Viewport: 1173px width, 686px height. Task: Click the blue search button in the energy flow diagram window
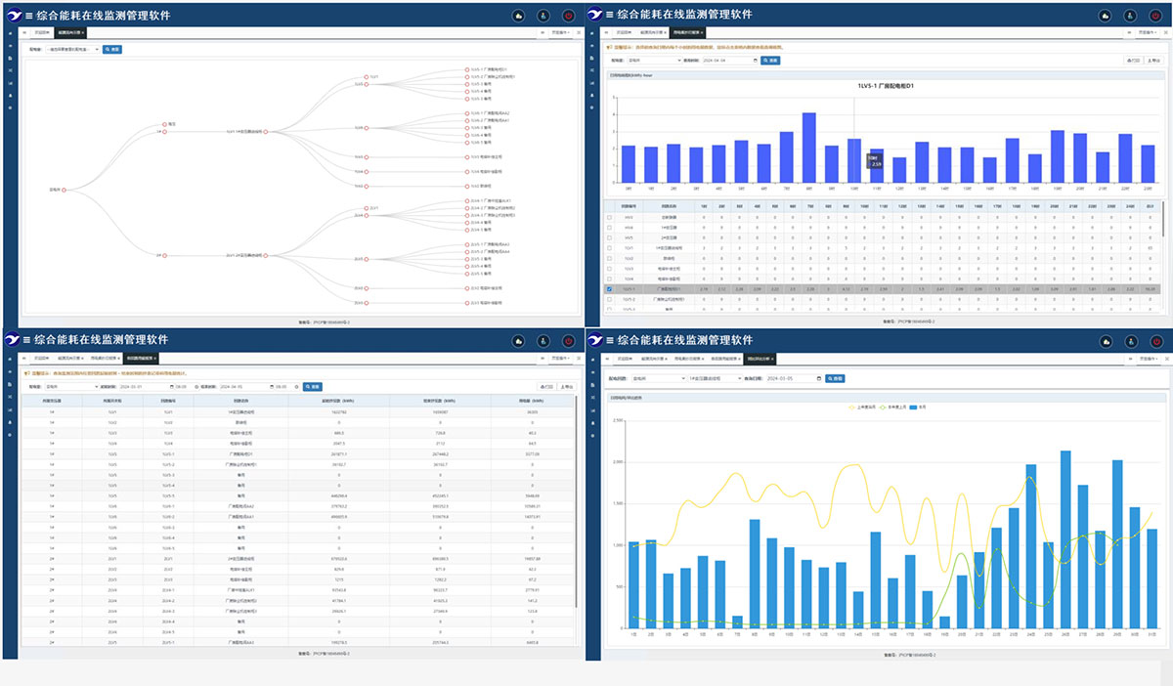(112, 48)
